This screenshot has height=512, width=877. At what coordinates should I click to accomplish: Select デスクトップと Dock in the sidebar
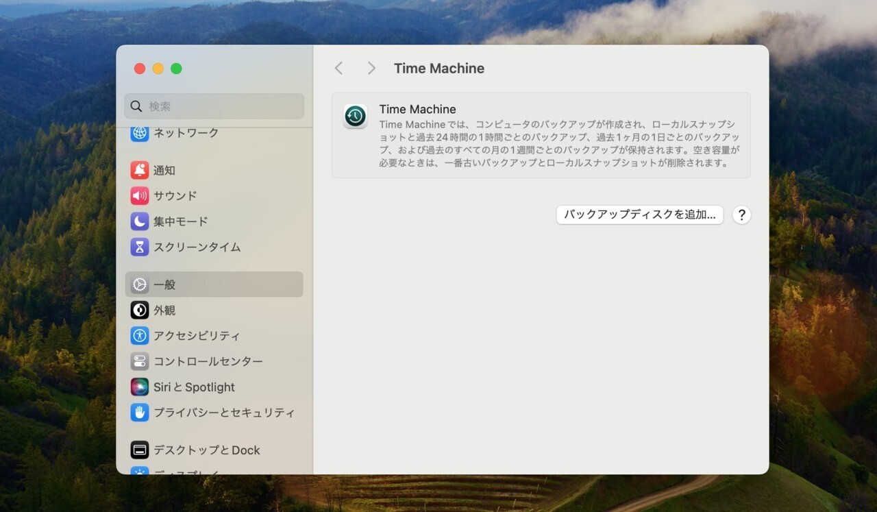tap(214, 450)
